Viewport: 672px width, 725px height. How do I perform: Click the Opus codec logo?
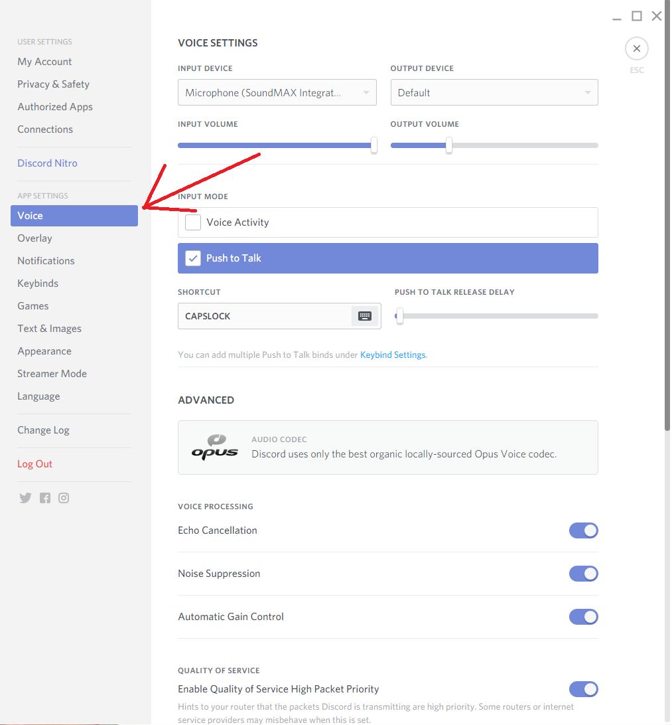[x=215, y=447]
